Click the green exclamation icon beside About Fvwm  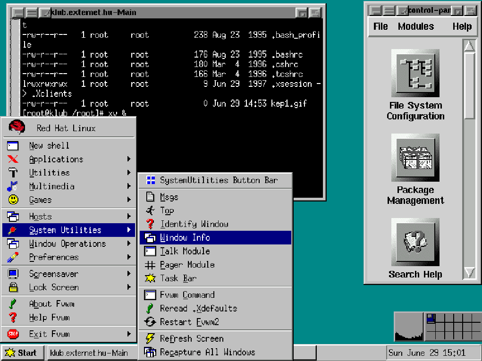[x=13, y=304]
